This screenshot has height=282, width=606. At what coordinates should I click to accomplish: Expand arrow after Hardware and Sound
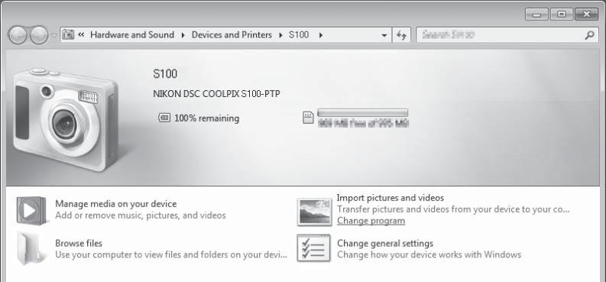[183, 35]
